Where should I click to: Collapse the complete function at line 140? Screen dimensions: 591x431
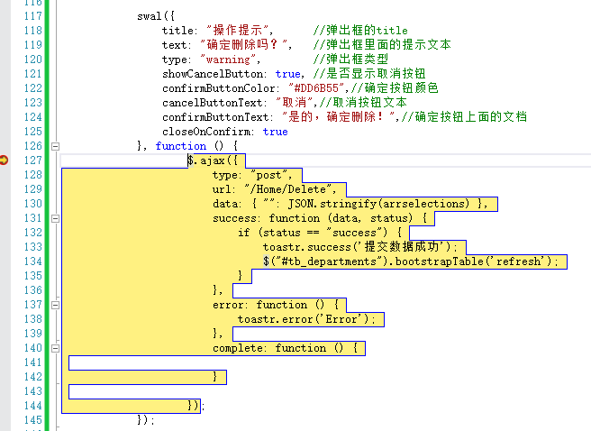(54, 348)
